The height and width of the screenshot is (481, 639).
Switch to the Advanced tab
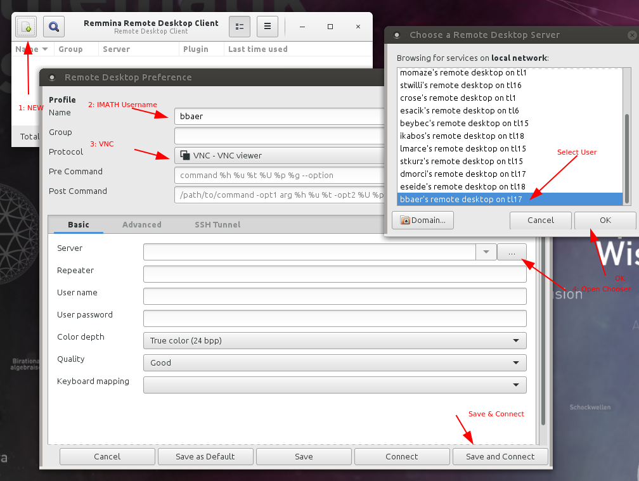(142, 225)
